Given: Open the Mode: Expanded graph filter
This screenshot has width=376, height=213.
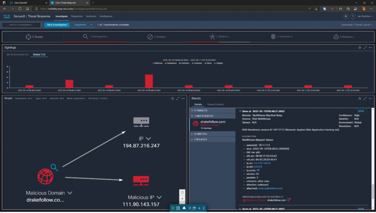Looking at the screenshot, I should [x=76, y=99].
